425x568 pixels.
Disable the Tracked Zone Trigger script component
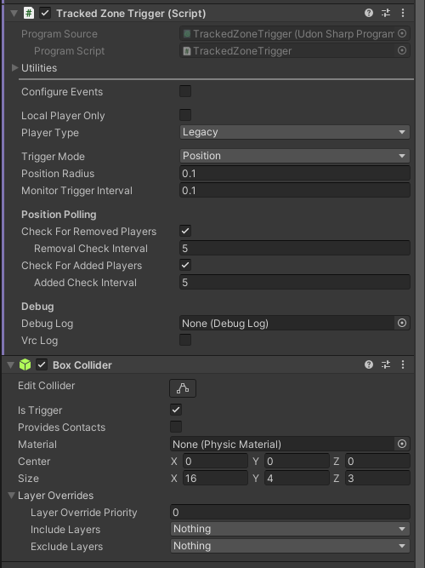[45, 14]
